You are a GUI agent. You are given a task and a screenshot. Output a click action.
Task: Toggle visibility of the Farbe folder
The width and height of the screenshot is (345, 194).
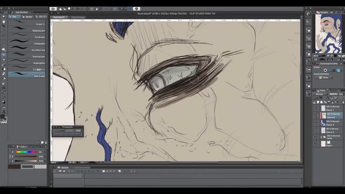click(315, 137)
